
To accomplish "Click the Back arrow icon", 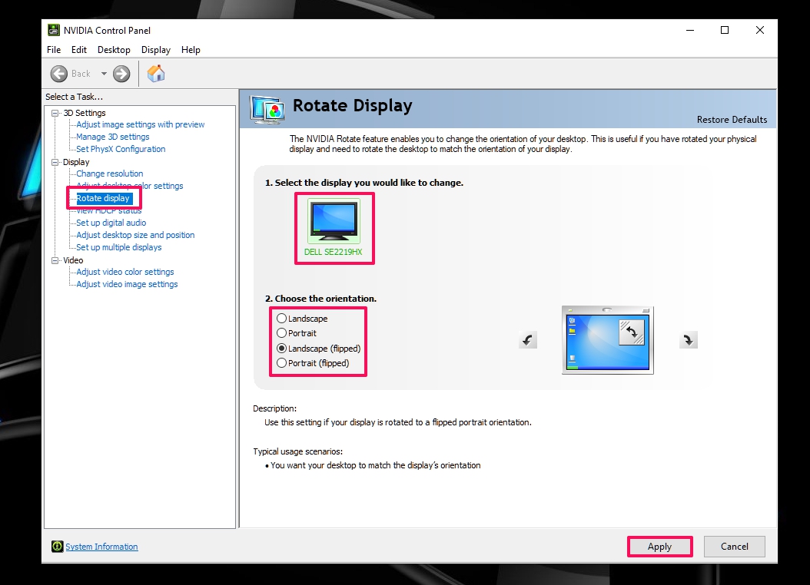I will click(x=59, y=74).
